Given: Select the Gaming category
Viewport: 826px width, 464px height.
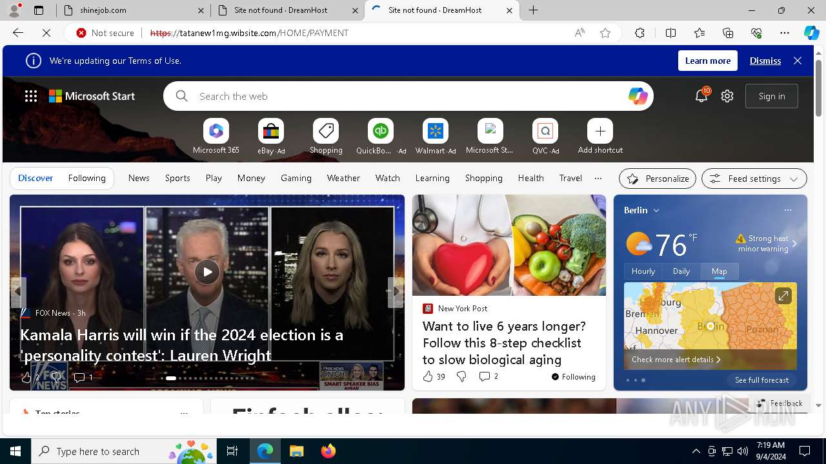Looking at the screenshot, I should (x=296, y=178).
